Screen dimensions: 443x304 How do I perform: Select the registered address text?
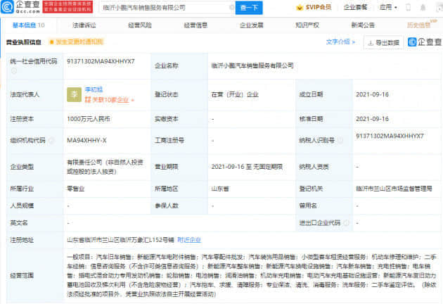[121, 240]
